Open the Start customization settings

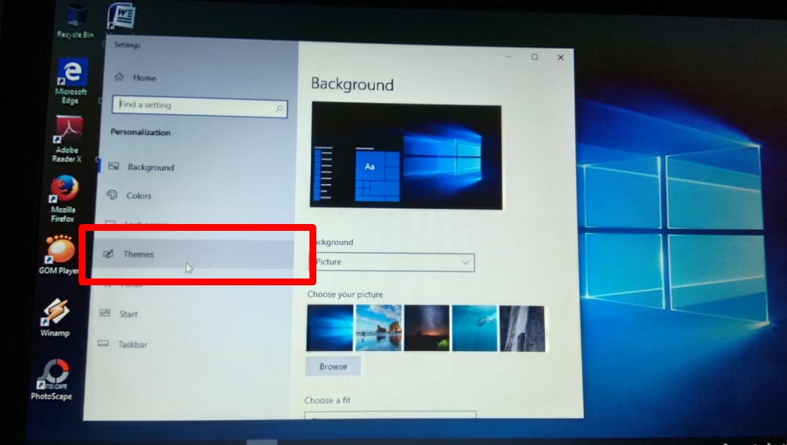pos(128,313)
